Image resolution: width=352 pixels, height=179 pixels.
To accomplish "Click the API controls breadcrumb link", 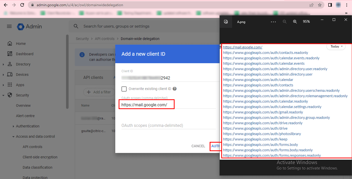I will click(x=105, y=39).
